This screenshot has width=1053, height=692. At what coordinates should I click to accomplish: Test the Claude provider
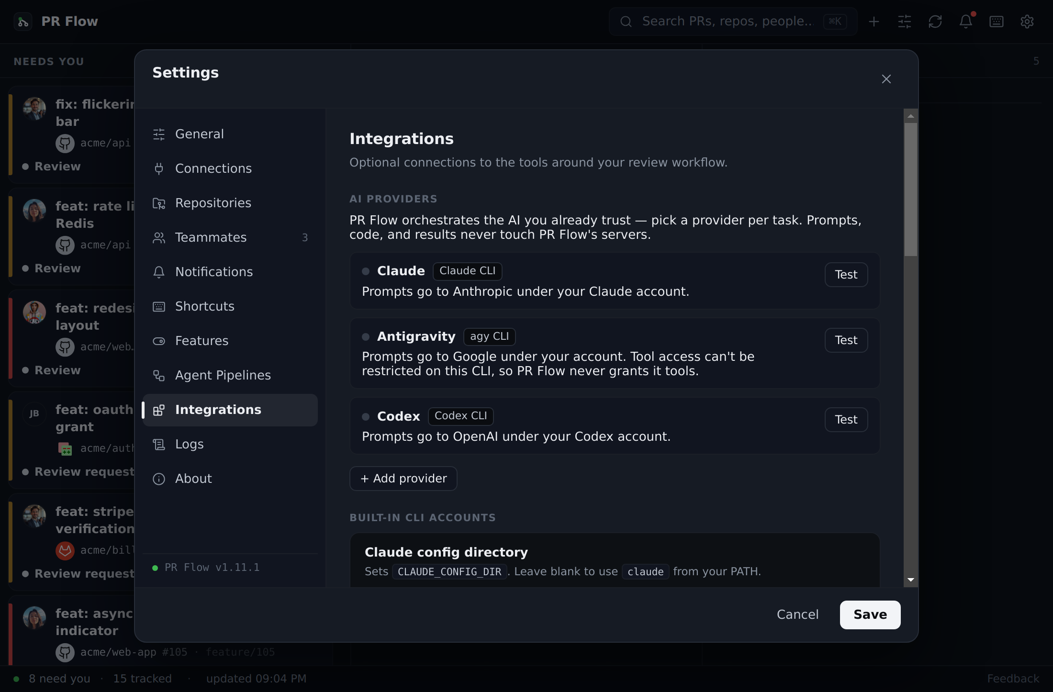(x=846, y=275)
